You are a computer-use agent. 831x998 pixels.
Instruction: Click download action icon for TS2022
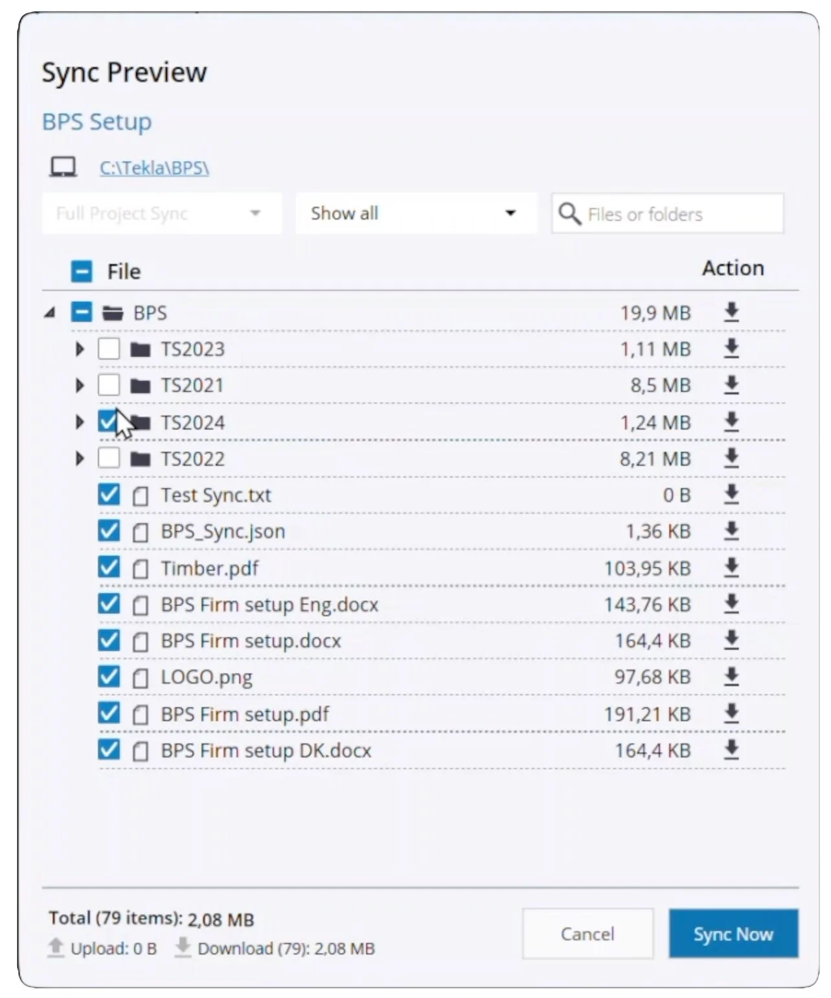[731, 458]
